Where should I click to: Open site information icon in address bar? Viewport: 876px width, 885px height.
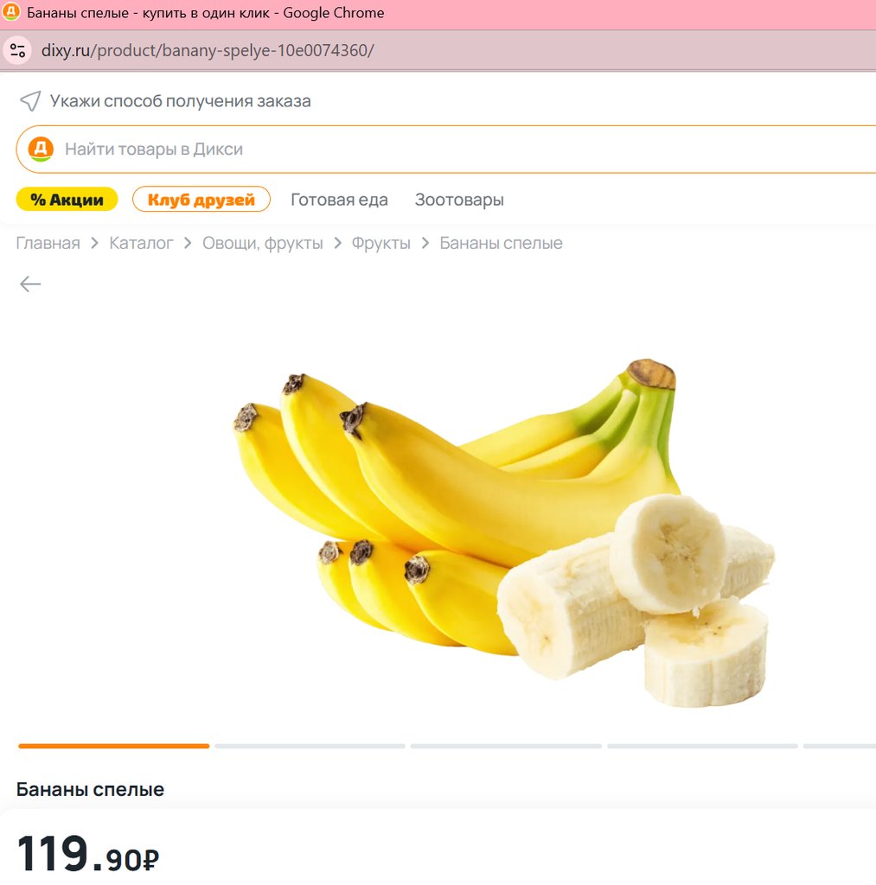(x=18, y=50)
